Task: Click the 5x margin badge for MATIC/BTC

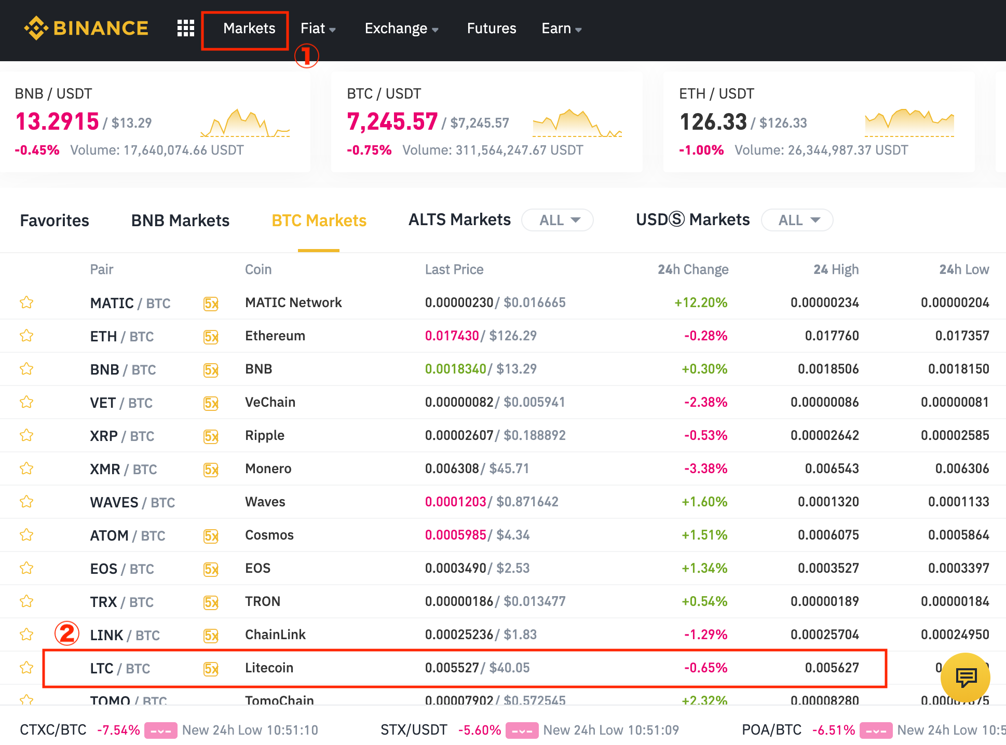Action: tap(211, 303)
